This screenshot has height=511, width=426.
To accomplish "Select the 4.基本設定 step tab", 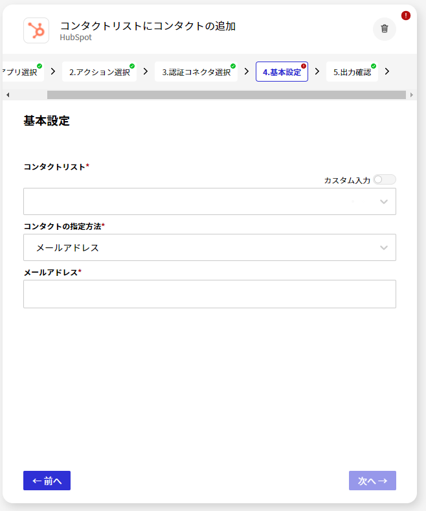I will 282,72.
